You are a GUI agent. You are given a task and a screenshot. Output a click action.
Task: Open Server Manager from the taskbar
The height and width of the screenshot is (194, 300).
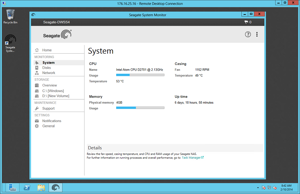(12, 188)
